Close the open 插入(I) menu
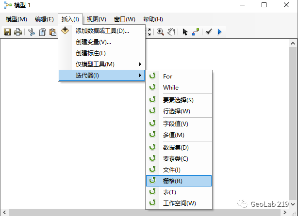 coord(70,19)
